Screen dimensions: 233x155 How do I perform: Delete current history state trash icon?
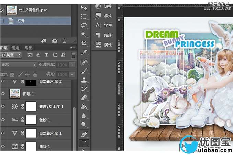(x=64, y=41)
